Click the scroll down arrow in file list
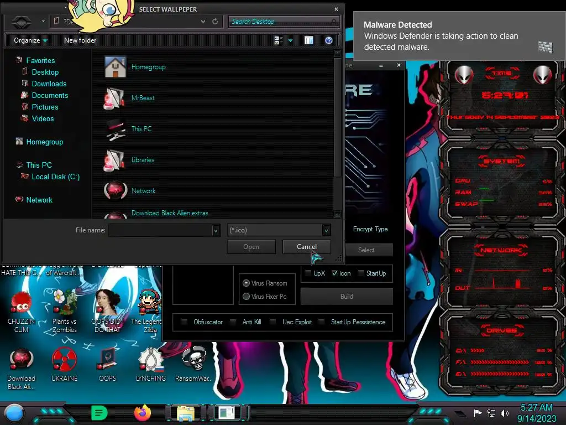The image size is (566, 425). [337, 214]
